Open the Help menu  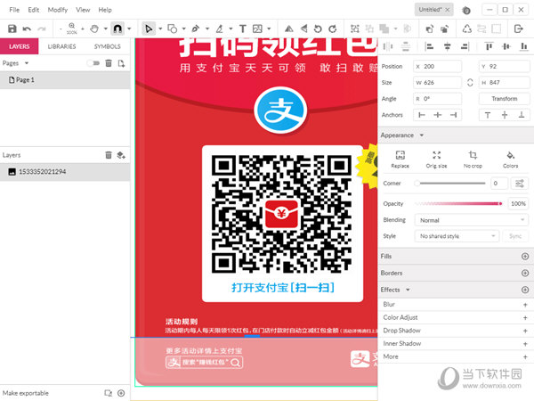(x=105, y=10)
